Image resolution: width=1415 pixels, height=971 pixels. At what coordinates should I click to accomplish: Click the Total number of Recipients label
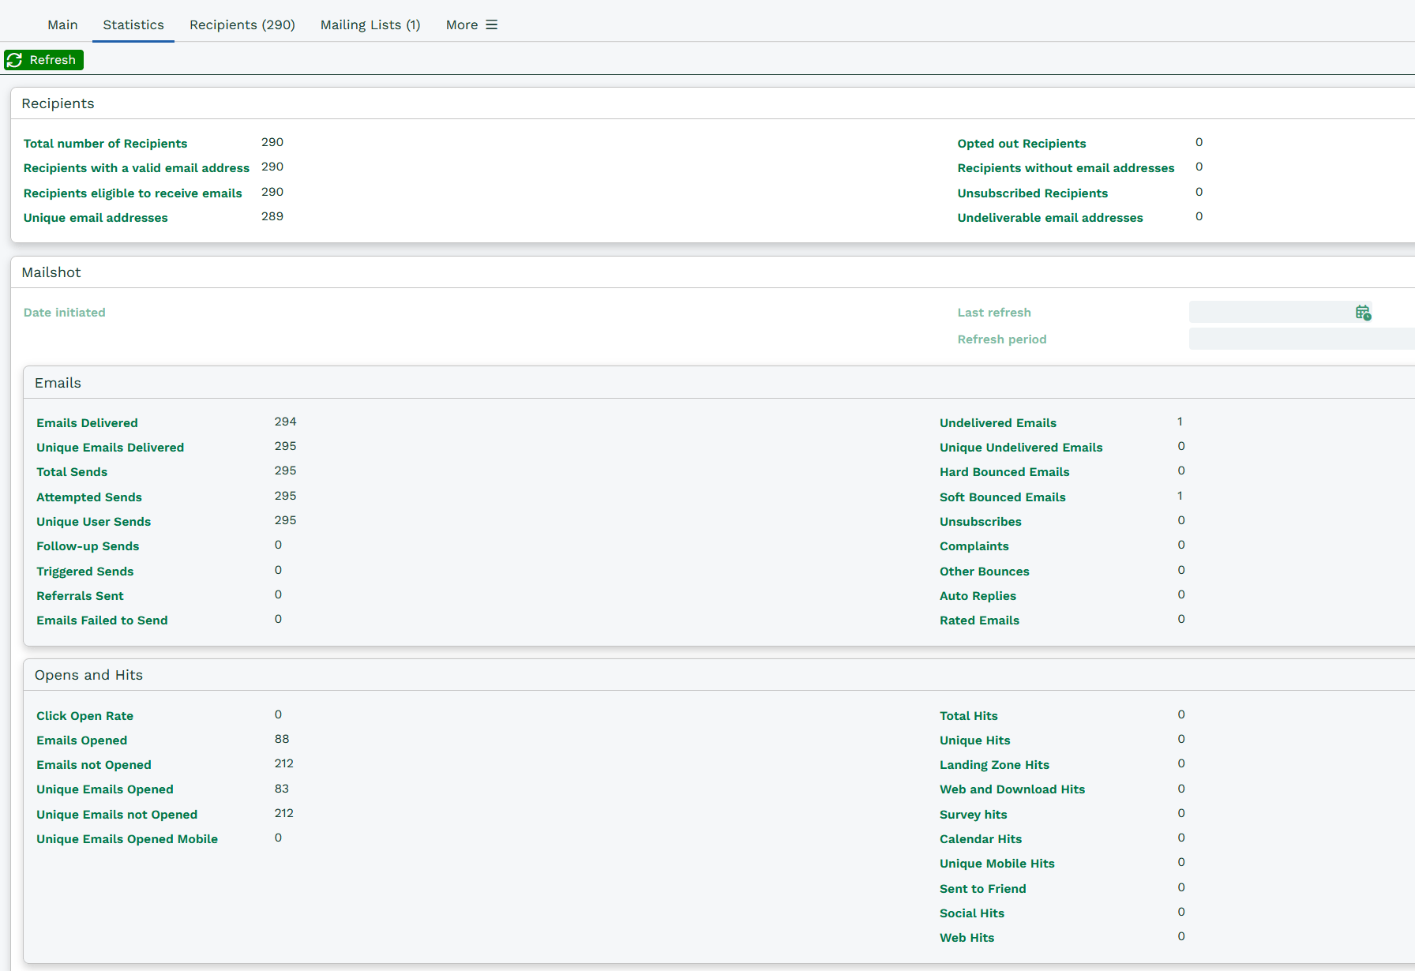105,144
